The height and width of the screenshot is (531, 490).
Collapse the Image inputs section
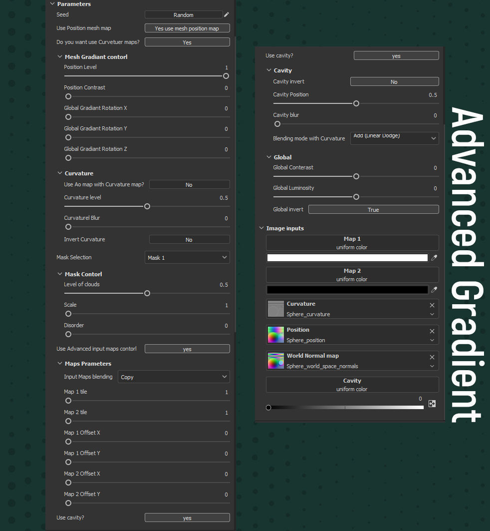click(x=261, y=228)
